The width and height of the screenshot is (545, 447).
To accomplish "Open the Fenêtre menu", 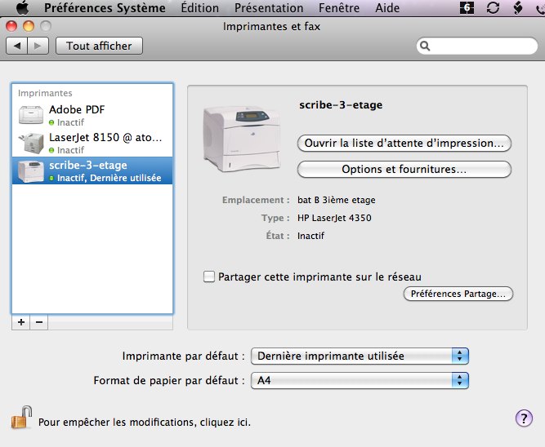I will [x=339, y=8].
